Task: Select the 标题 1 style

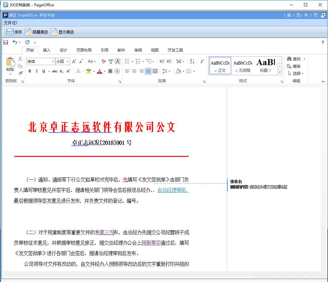Action: 266,66
